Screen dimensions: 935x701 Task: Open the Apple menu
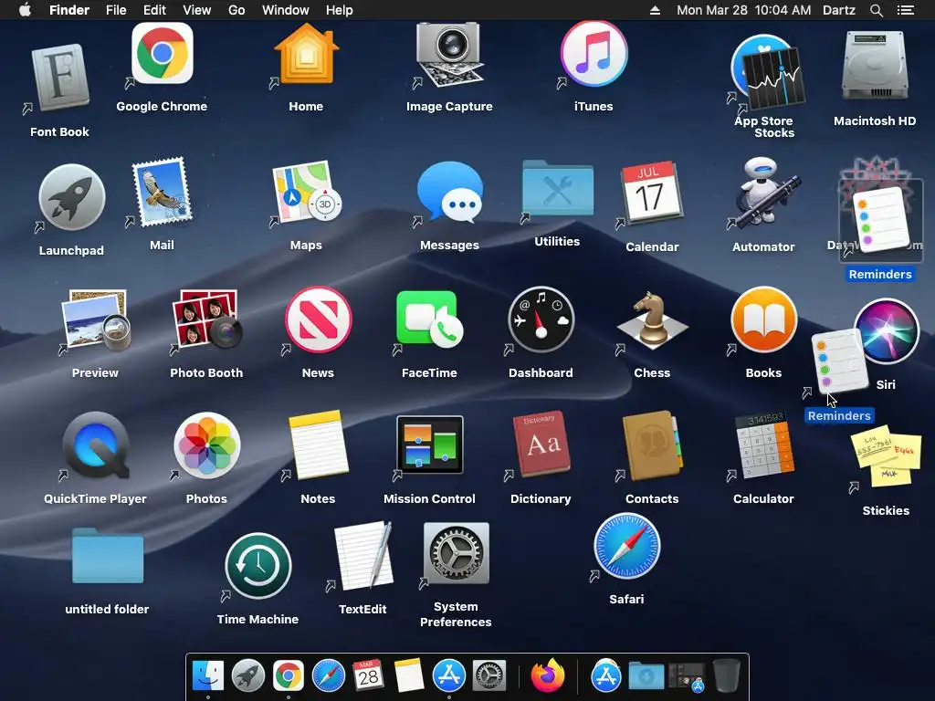click(25, 10)
